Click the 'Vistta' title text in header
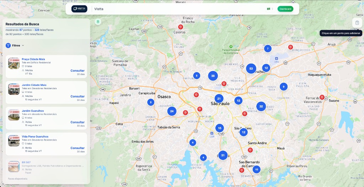 (x=99, y=9)
